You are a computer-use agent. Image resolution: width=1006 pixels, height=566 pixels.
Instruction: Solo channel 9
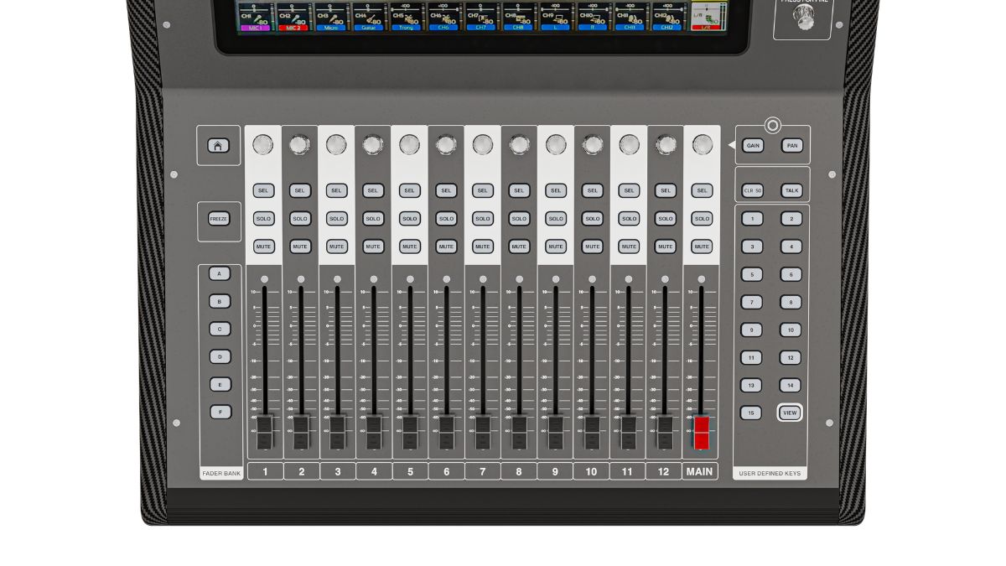tap(556, 219)
